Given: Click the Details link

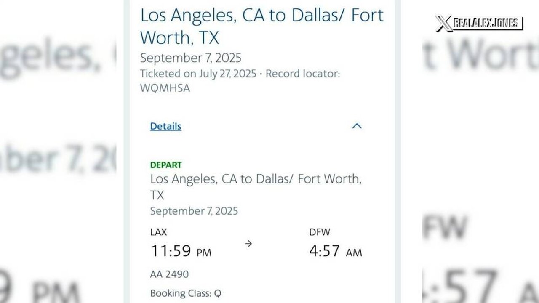Looking at the screenshot, I should [x=165, y=126].
